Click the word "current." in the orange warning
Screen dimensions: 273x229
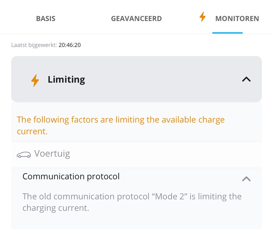pos(32,131)
